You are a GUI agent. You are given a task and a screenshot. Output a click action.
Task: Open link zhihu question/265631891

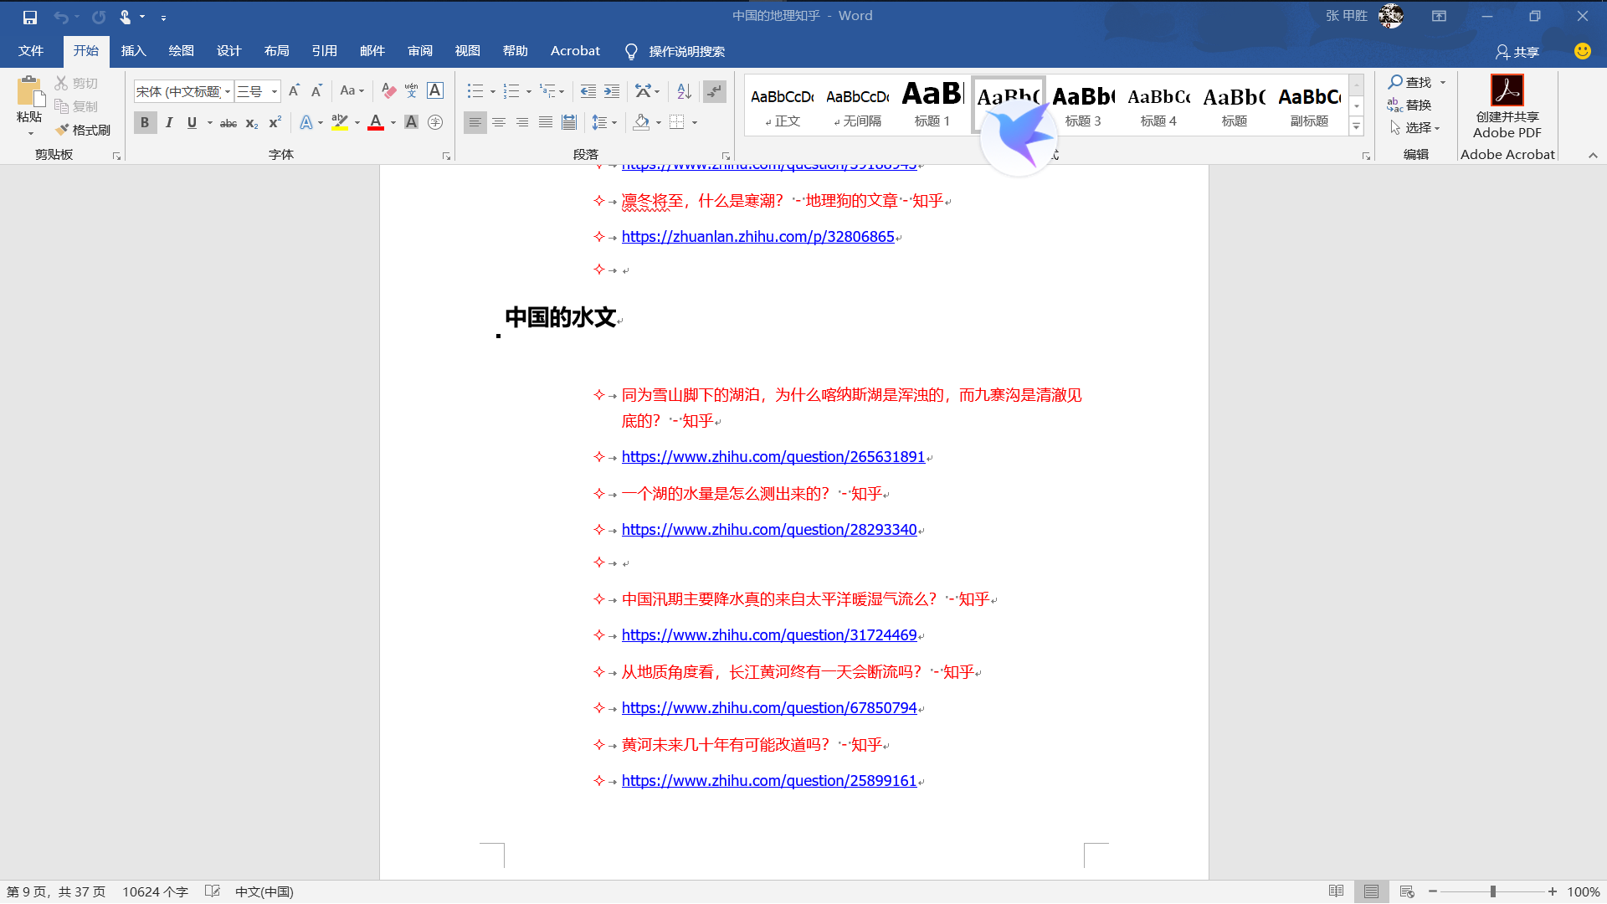(x=773, y=457)
